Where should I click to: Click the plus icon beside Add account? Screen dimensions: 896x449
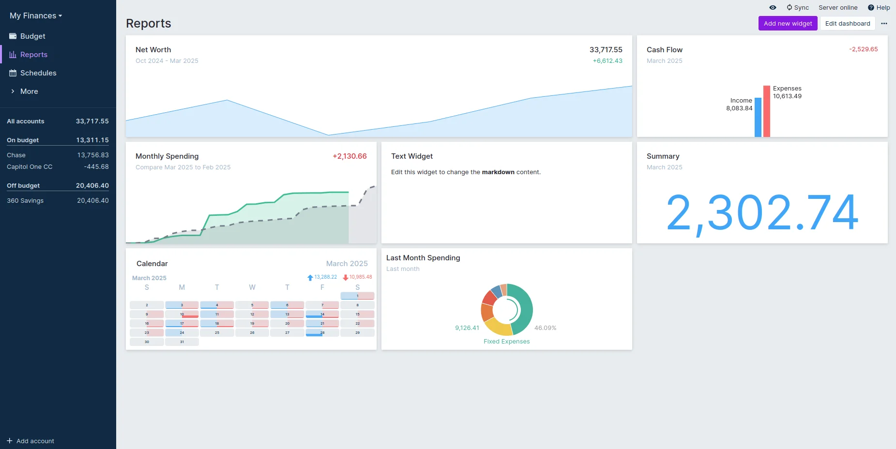10,441
